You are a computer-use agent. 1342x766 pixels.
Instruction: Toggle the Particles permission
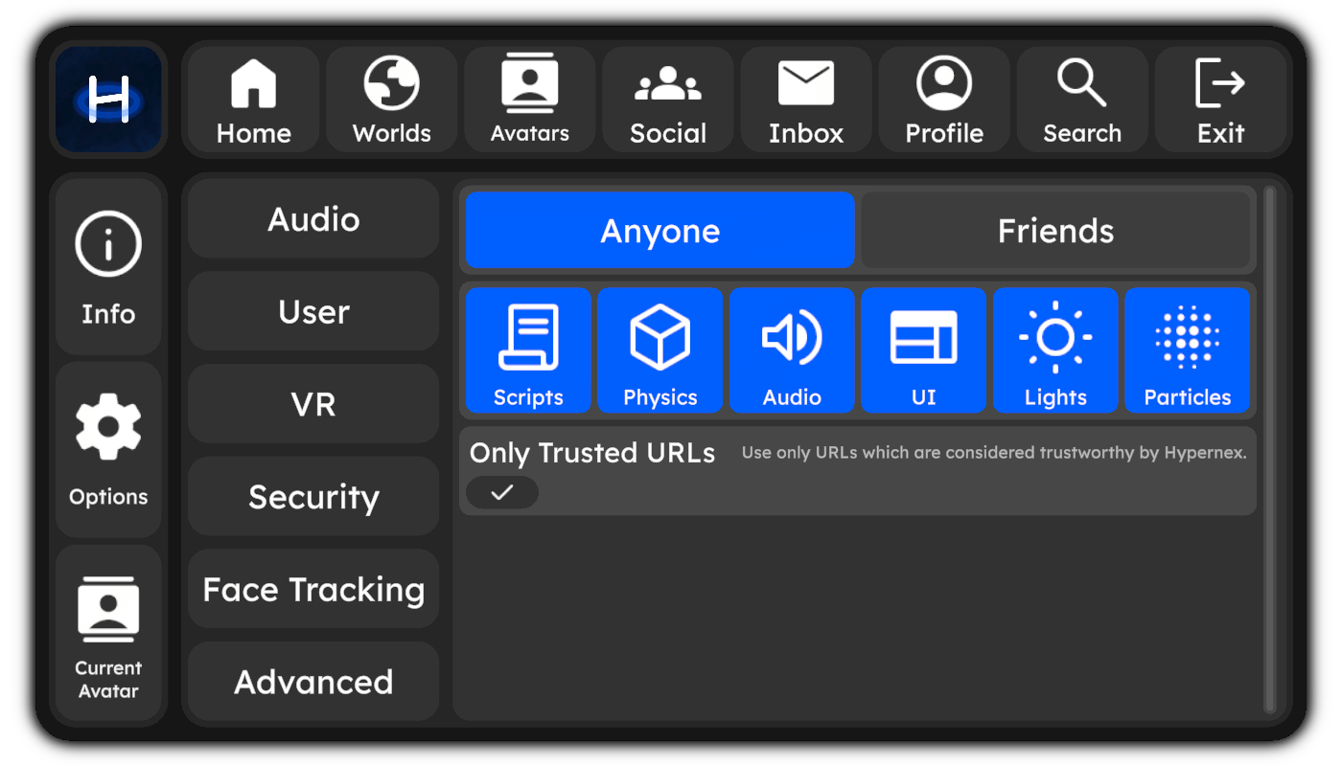click(1187, 350)
